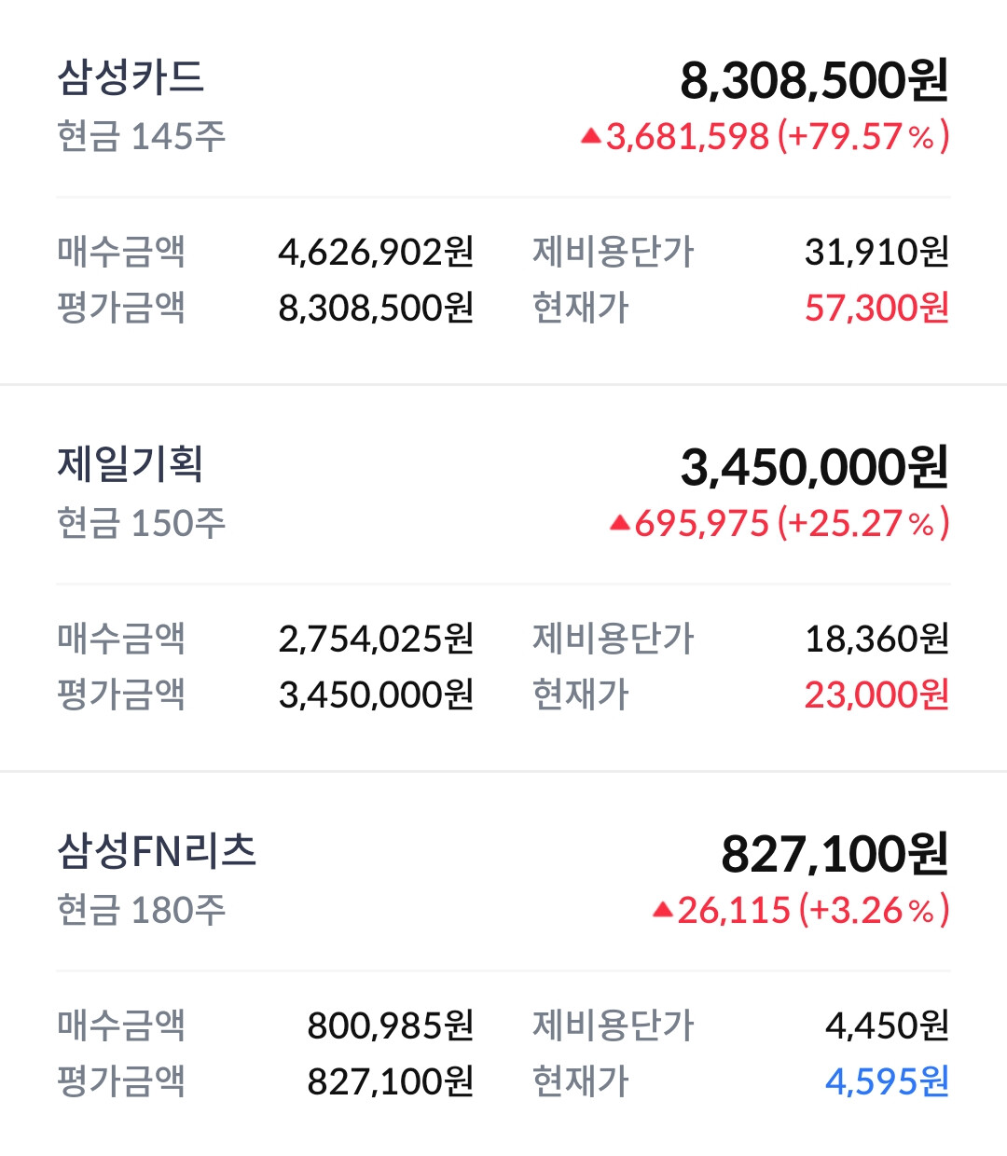Click the +79.57% gain percentage
Image resolution: width=1007 pixels, height=1156 pixels.
tap(862, 137)
